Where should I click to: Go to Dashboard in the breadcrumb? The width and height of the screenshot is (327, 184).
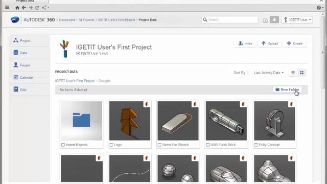67,20
